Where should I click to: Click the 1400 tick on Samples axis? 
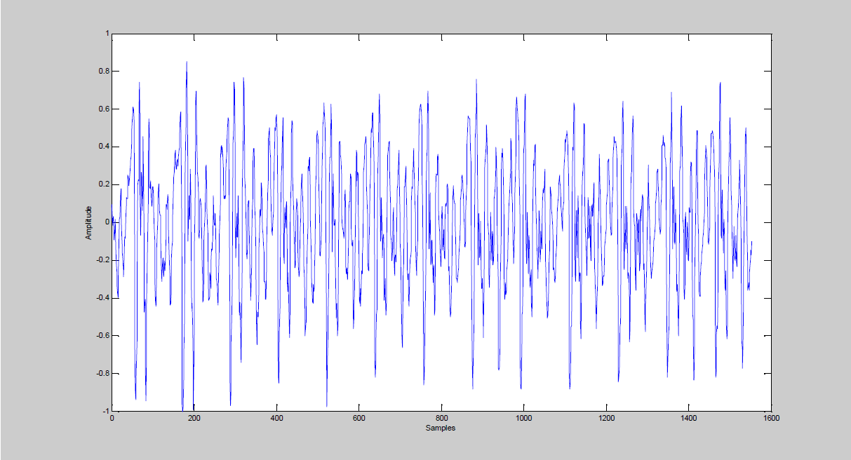688,418
